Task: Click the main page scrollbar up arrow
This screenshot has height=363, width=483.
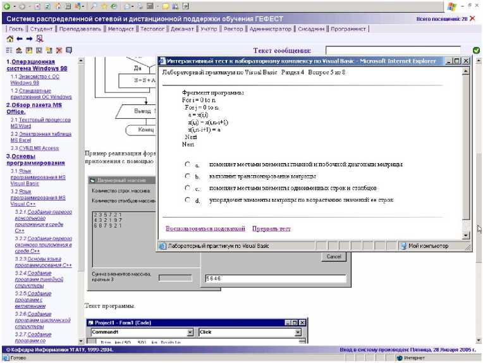Action: coord(479,61)
